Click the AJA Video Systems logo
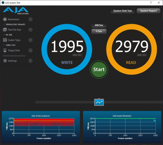The width and height of the screenshot is (163, 145). pos(16,11)
